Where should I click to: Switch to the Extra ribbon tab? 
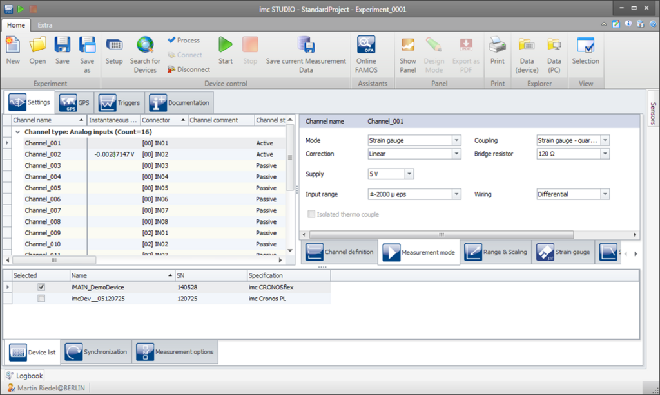[45, 25]
